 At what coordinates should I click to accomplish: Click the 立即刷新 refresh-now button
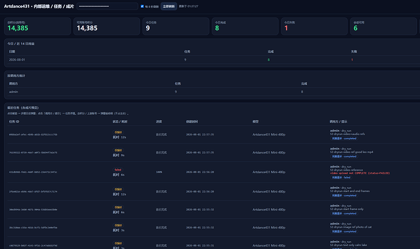click(x=169, y=6)
